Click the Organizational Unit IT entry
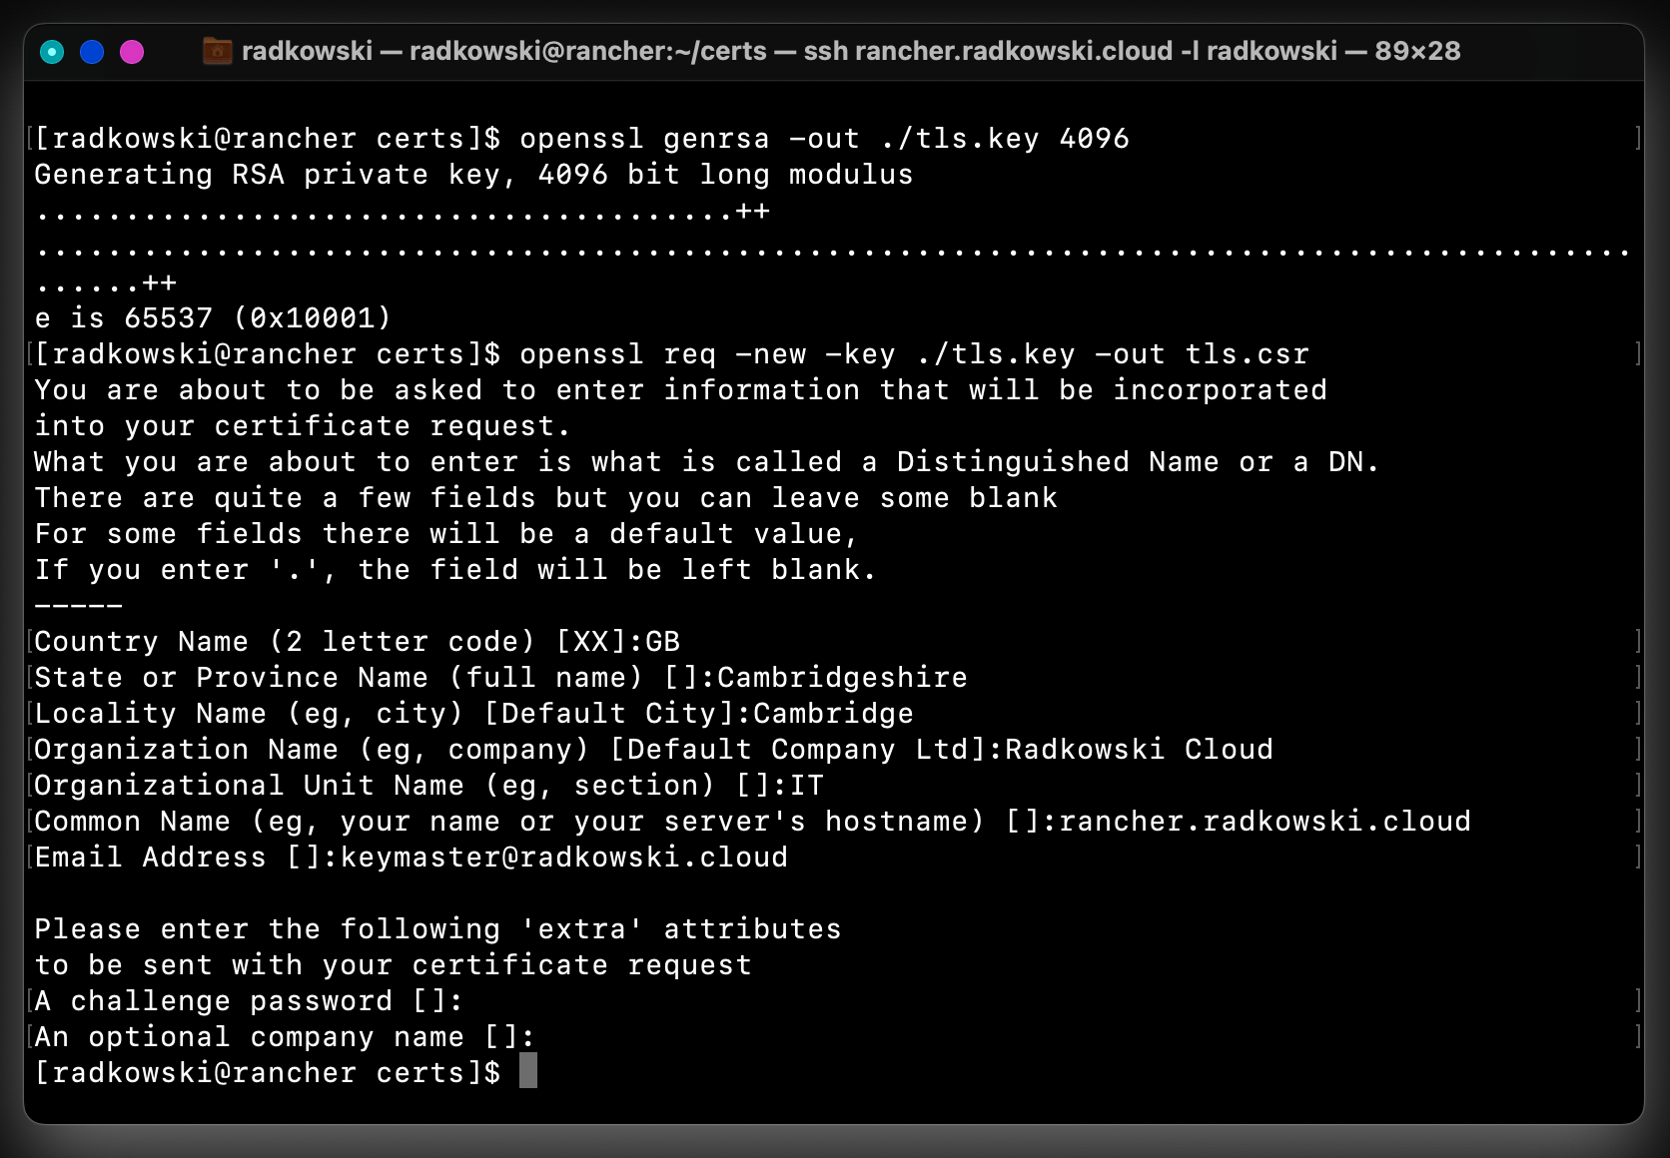The height and width of the screenshot is (1158, 1670). [807, 786]
